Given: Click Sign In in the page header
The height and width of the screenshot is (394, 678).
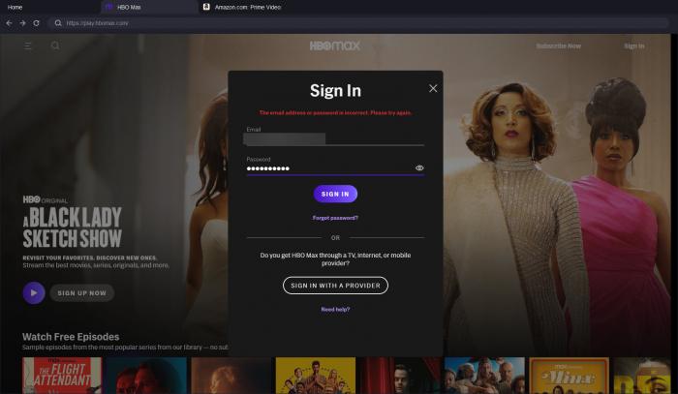Looking at the screenshot, I should tap(633, 46).
